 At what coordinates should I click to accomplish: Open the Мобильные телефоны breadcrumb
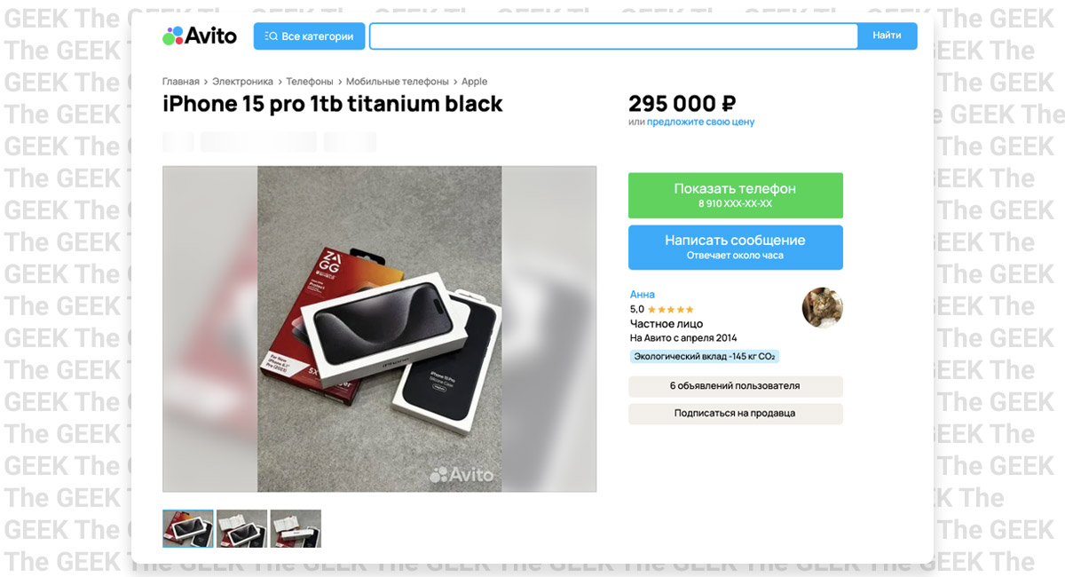pos(398,82)
